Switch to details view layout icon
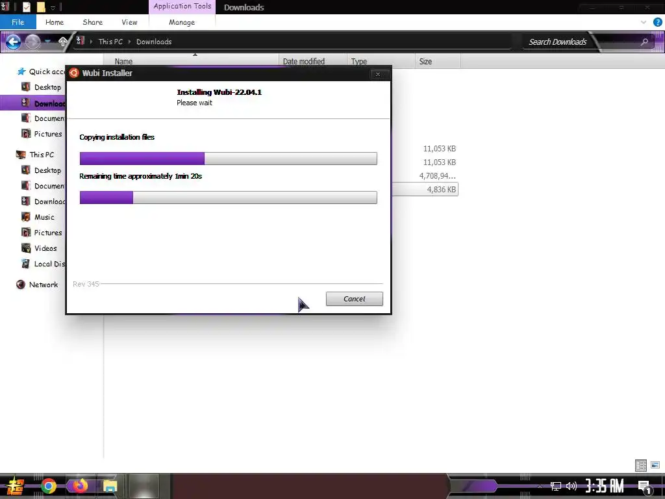665x499 pixels. pyautogui.click(x=641, y=465)
